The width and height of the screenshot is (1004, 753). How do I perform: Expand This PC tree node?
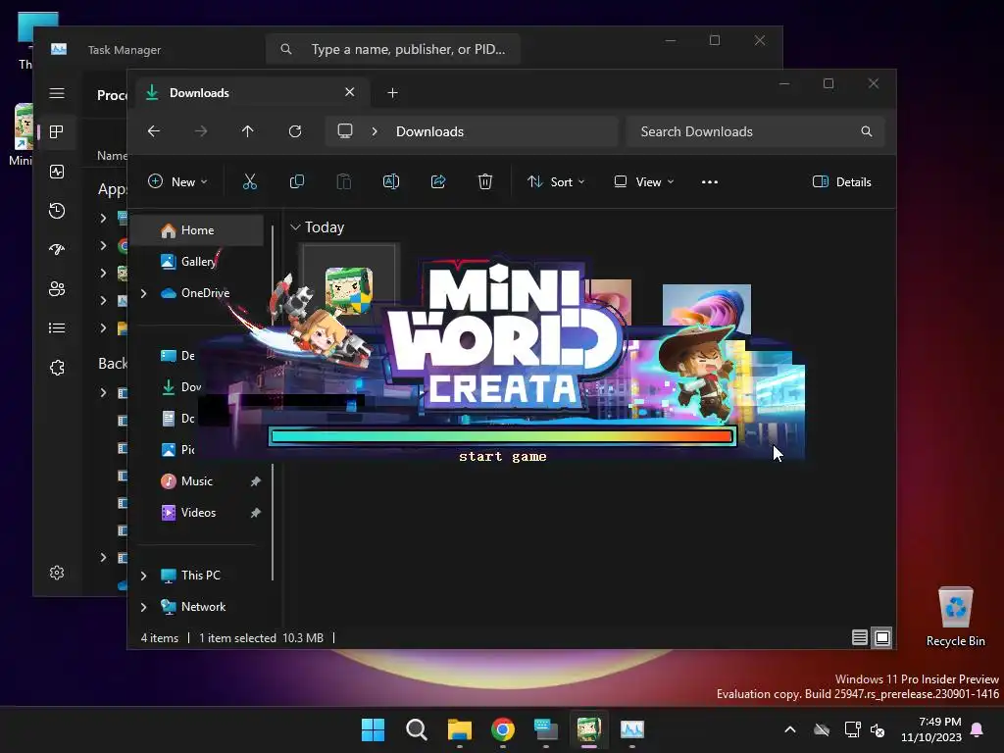[x=143, y=576]
